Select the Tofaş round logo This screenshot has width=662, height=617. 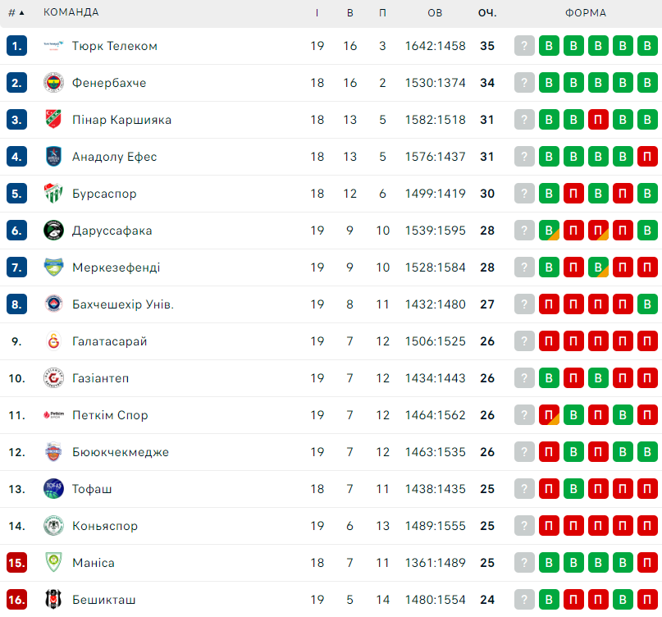[x=53, y=489]
